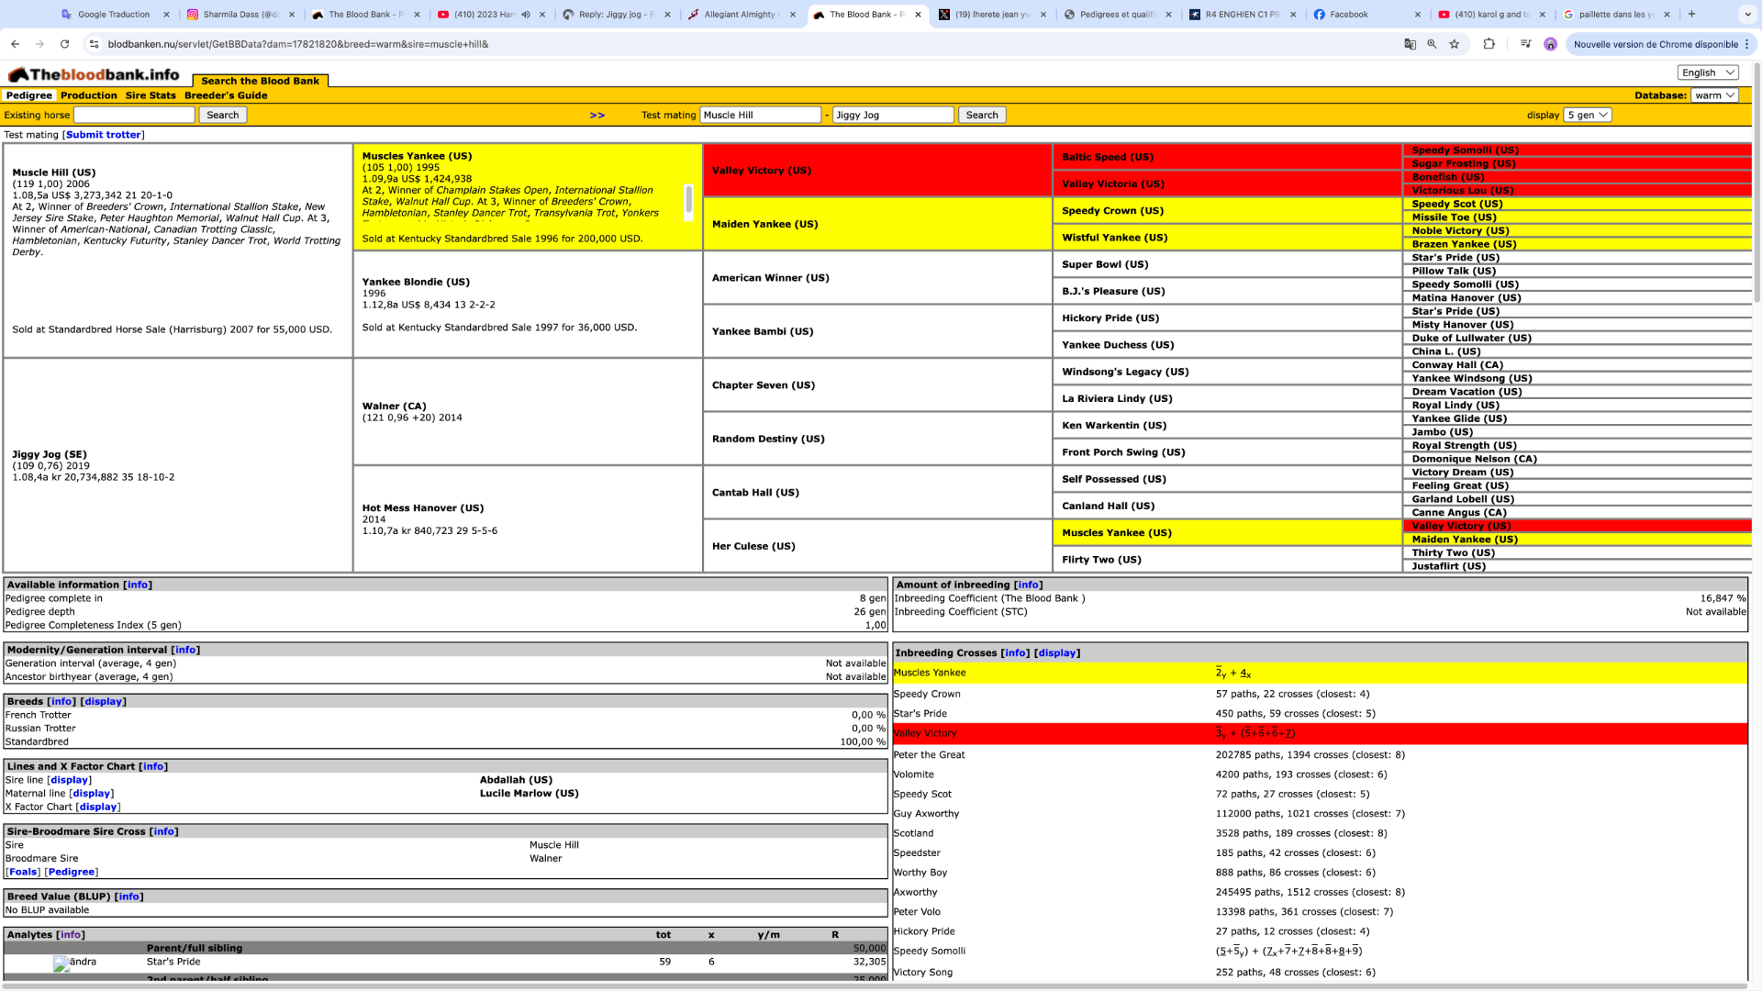
Task: Click the Inbreeding Crosses info icon
Action: point(1014,652)
